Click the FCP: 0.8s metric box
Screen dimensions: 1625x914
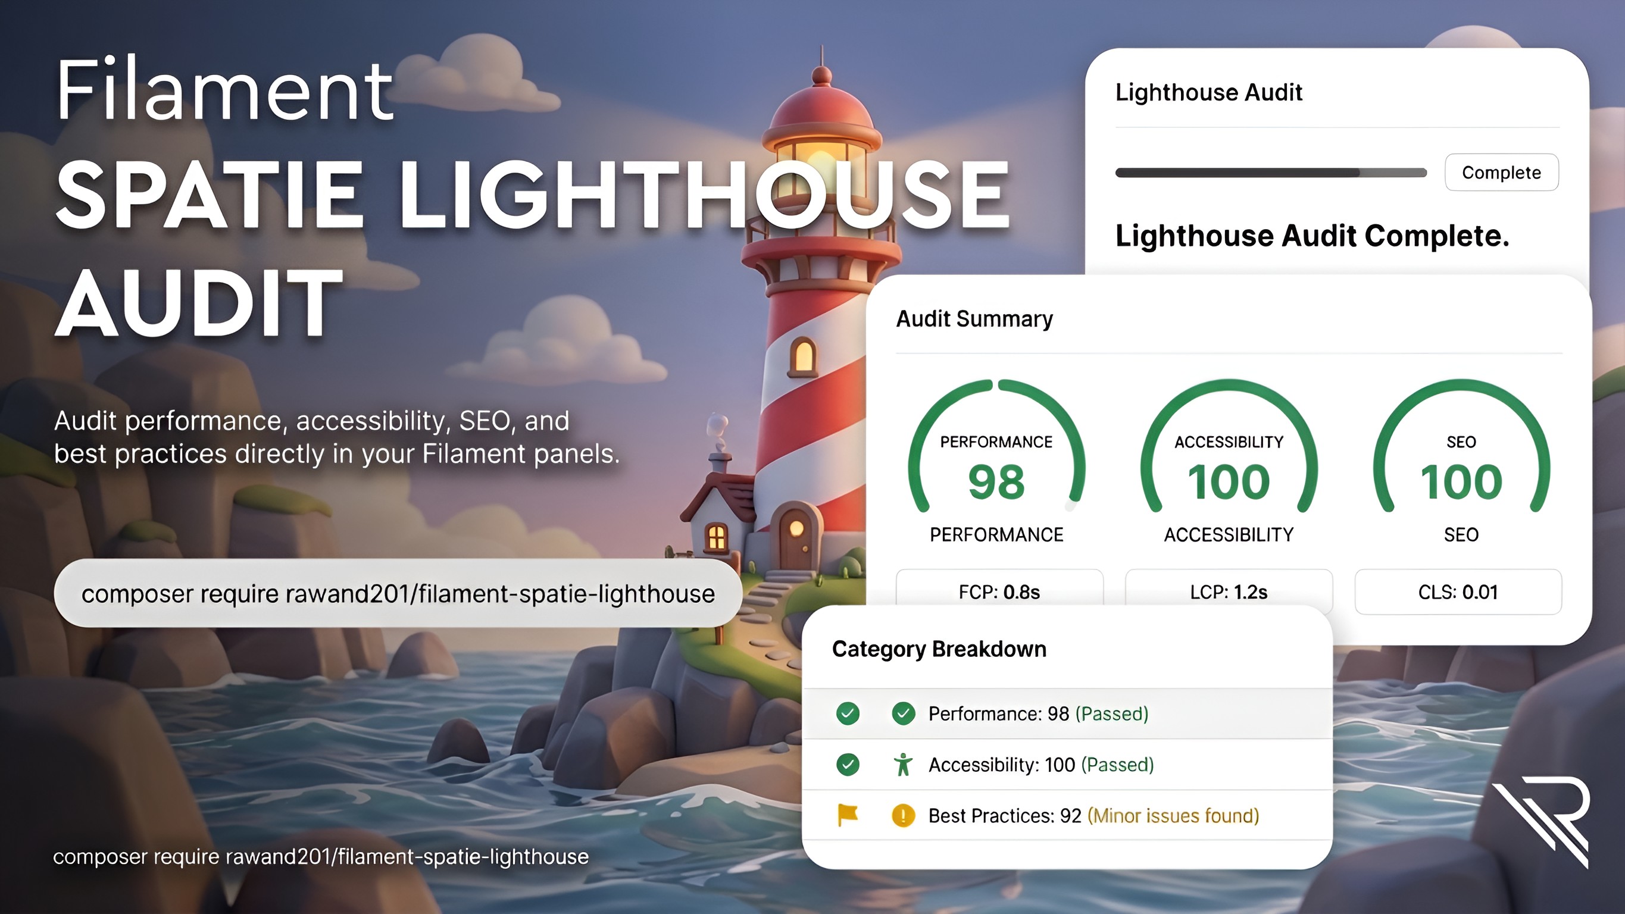[999, 588]
